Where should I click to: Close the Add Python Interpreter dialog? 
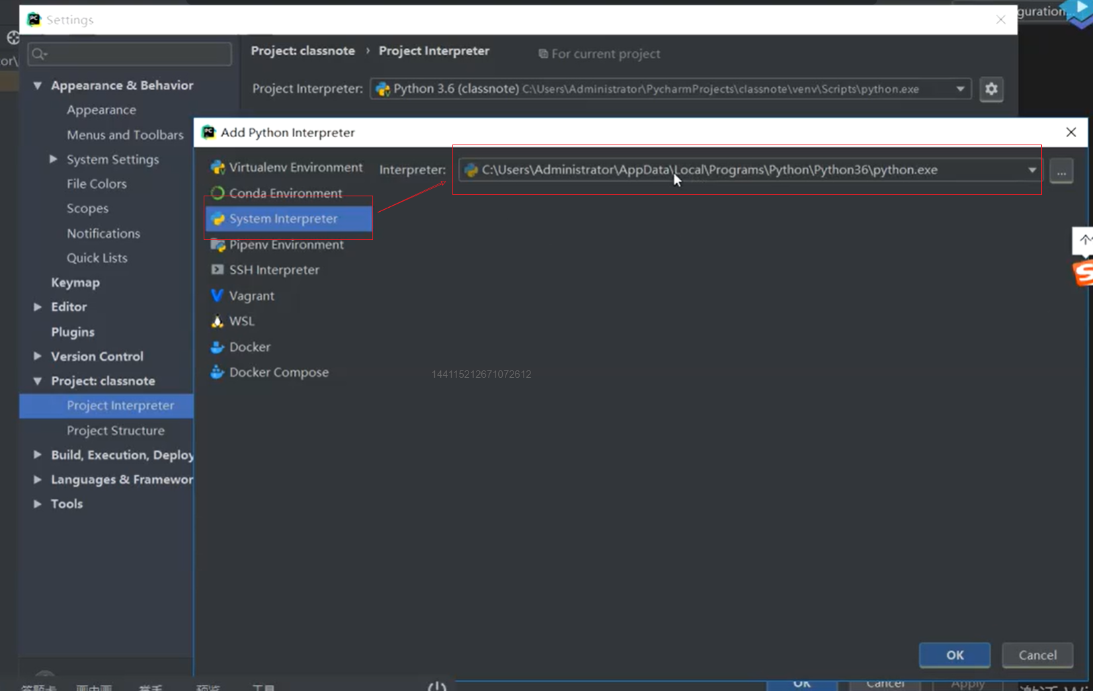[x=1071, y=132]
